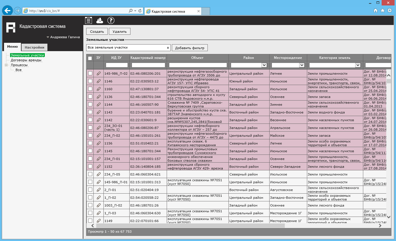The image size is (396, 241).
Task: Check the box for row 1156
Action: [x=90, y=143]
